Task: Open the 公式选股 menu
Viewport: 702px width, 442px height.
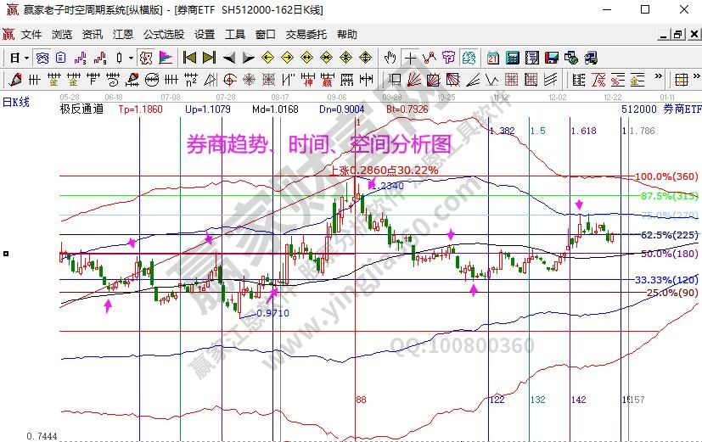Action: click(163, 35)
